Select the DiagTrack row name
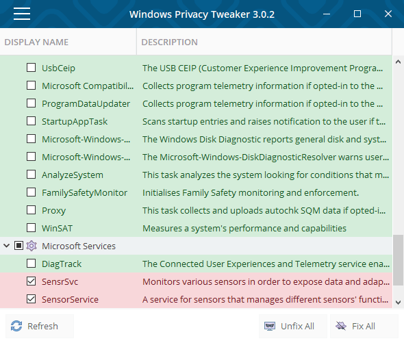Screen dimensions: 404x343 pyautogui.click(x=62, y=264)
